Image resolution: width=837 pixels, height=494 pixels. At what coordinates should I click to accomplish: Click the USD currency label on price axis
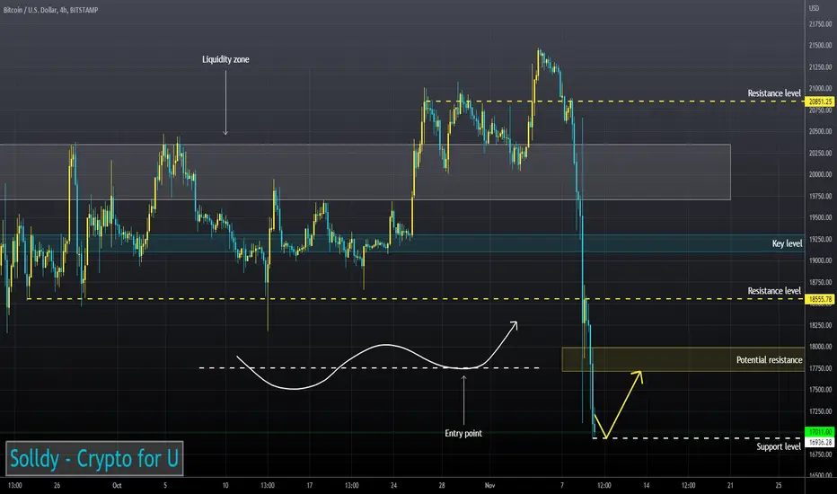click(814, 8)
